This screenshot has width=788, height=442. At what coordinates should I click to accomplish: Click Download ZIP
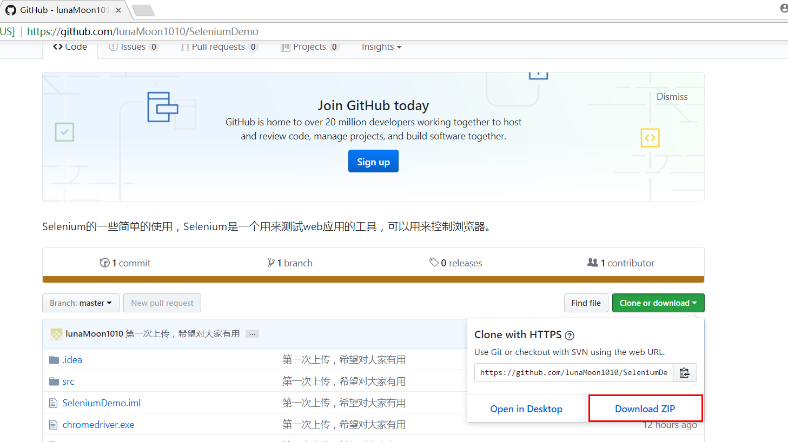645,409
